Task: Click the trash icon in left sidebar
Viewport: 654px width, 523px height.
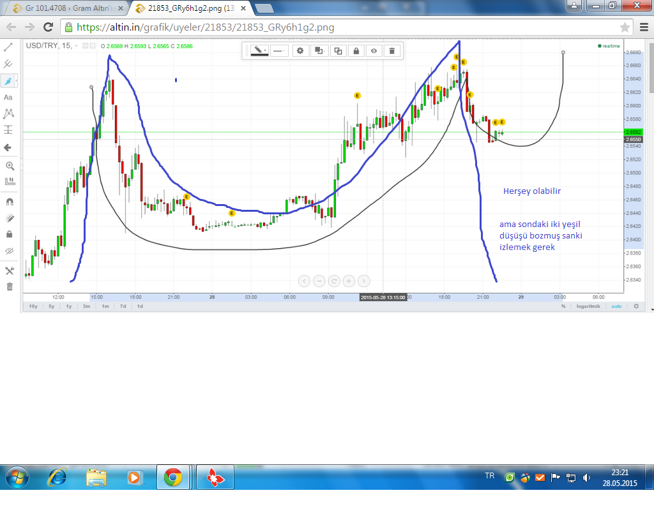Action: (x=9, y=286)
